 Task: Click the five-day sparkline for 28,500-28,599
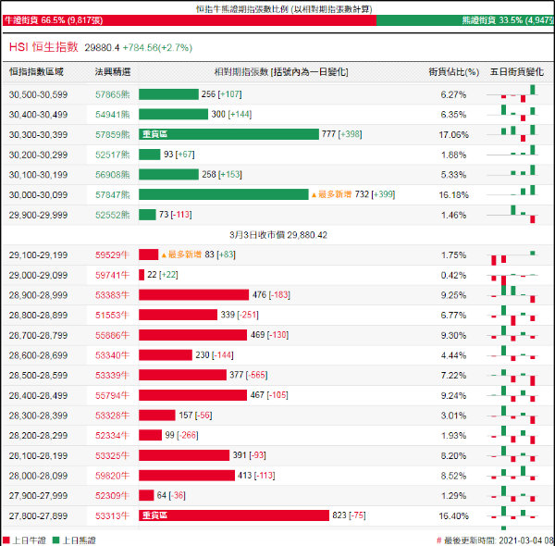point(512,377)
